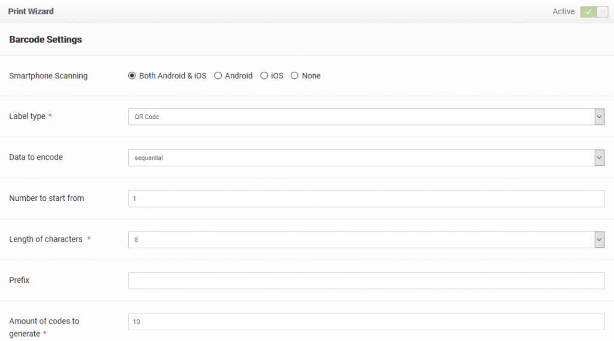Choose the iOS scanning radio button
Screen dimensions: 614x341
(x=264, y=76)
